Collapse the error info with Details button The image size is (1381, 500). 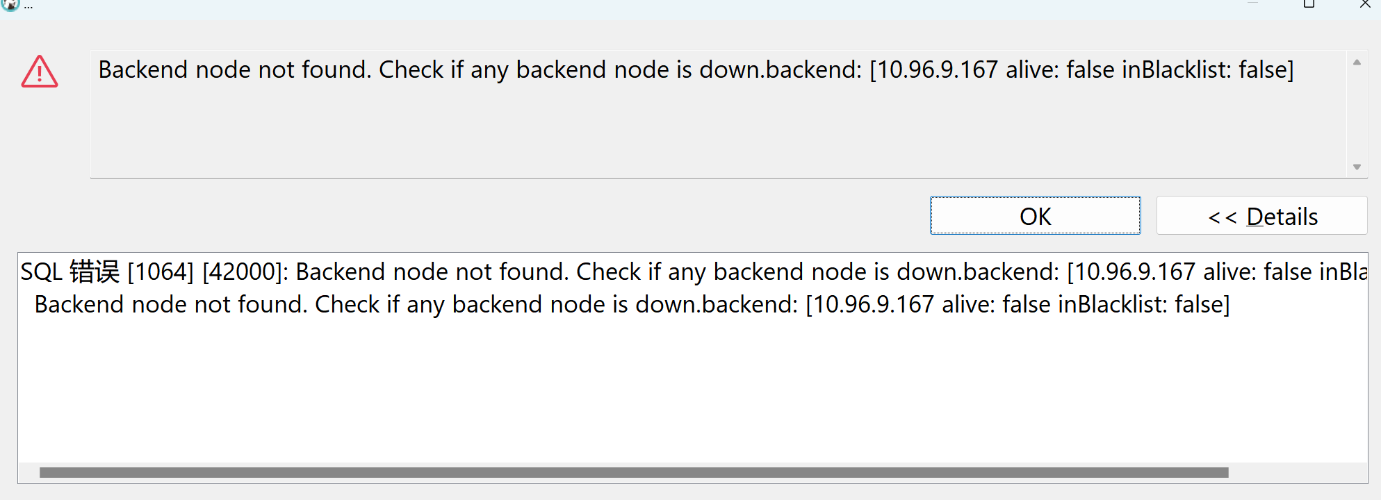pos(1261,216)
